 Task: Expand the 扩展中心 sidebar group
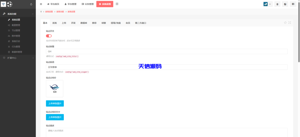pyautogui.click(x=18, y=58)
